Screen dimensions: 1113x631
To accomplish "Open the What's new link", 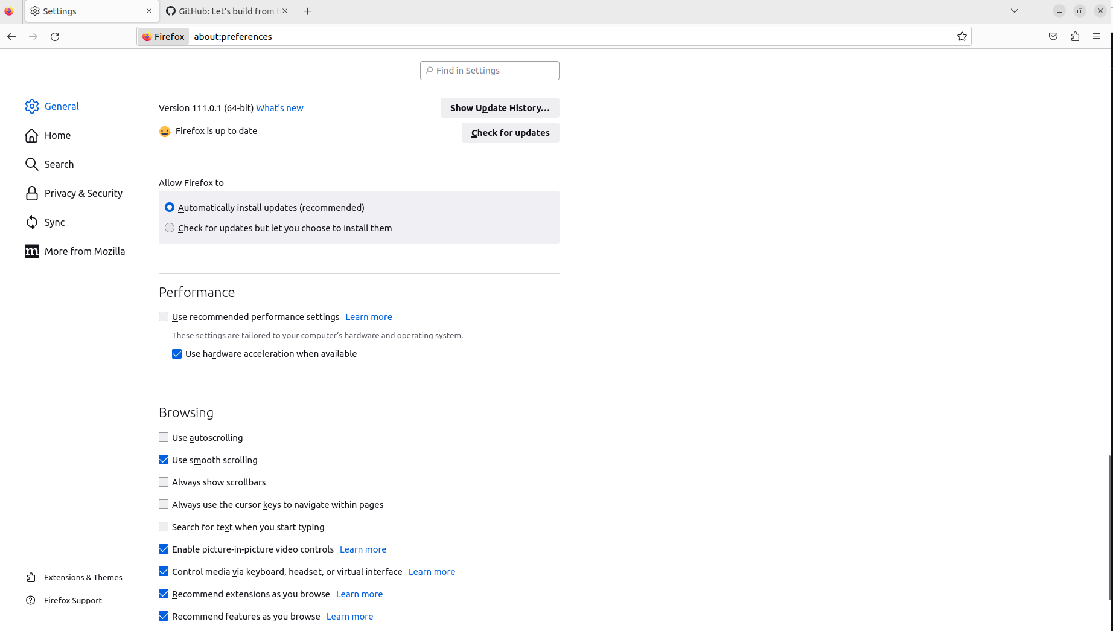I will point(279,107).
